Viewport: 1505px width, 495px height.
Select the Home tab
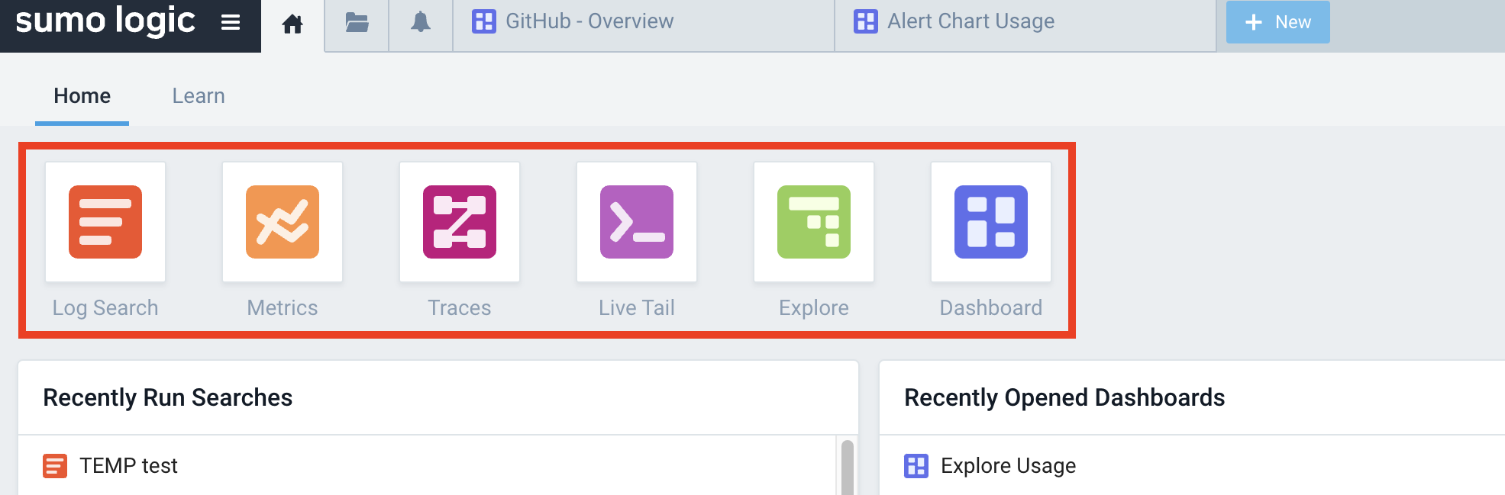pos(82,96)
